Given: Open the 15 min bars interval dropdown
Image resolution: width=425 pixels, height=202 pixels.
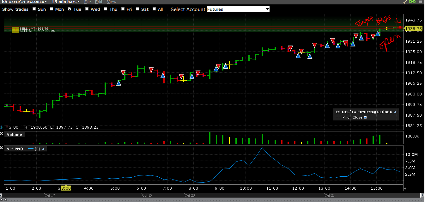Looking at the screenshot, I should [x=66, y=2].
